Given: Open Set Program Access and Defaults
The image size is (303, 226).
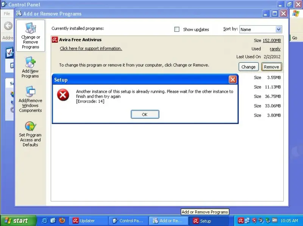Looking at the screenshot, I should 30,134.
